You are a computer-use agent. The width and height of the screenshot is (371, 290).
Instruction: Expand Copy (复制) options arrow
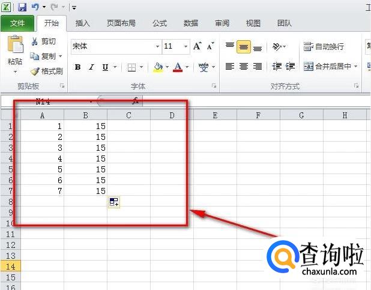point(61,56)
